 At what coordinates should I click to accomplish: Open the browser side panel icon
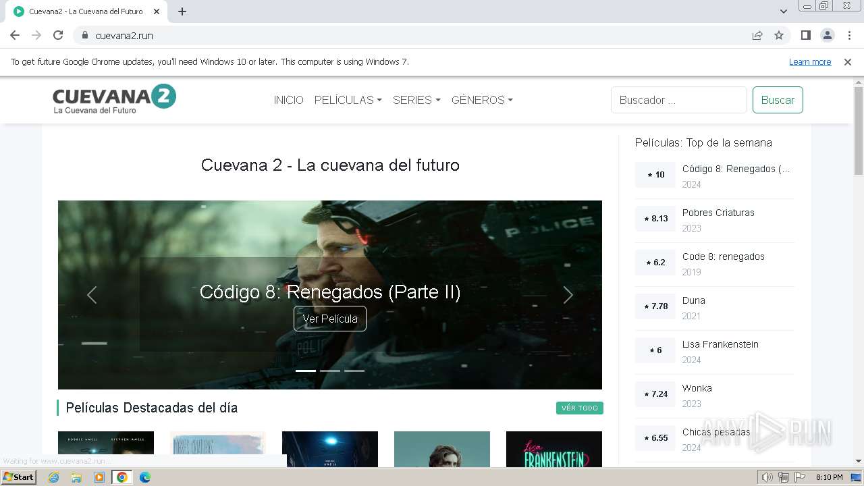(805, 35)
